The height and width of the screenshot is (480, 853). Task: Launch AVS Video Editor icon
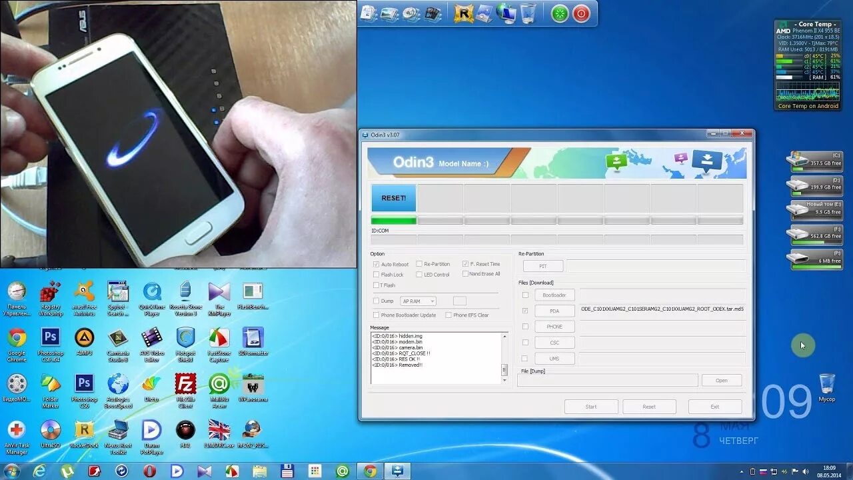coord(152,345)
